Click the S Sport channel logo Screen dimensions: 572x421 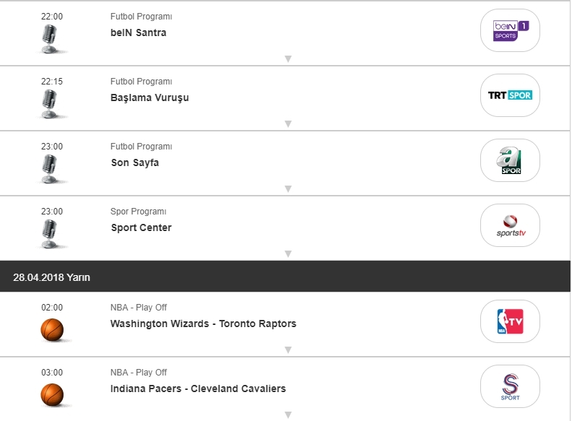coord(511,386)
